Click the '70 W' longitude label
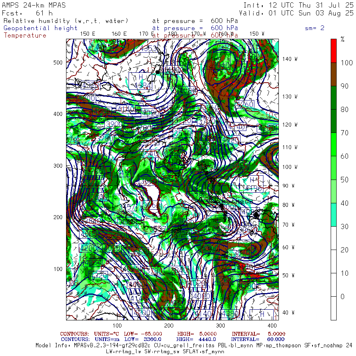 coord(289,225)
